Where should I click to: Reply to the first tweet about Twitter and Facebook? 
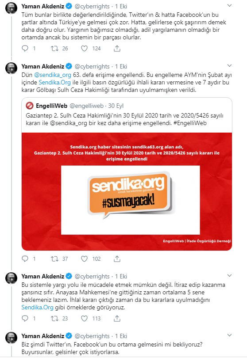point(25,49)
